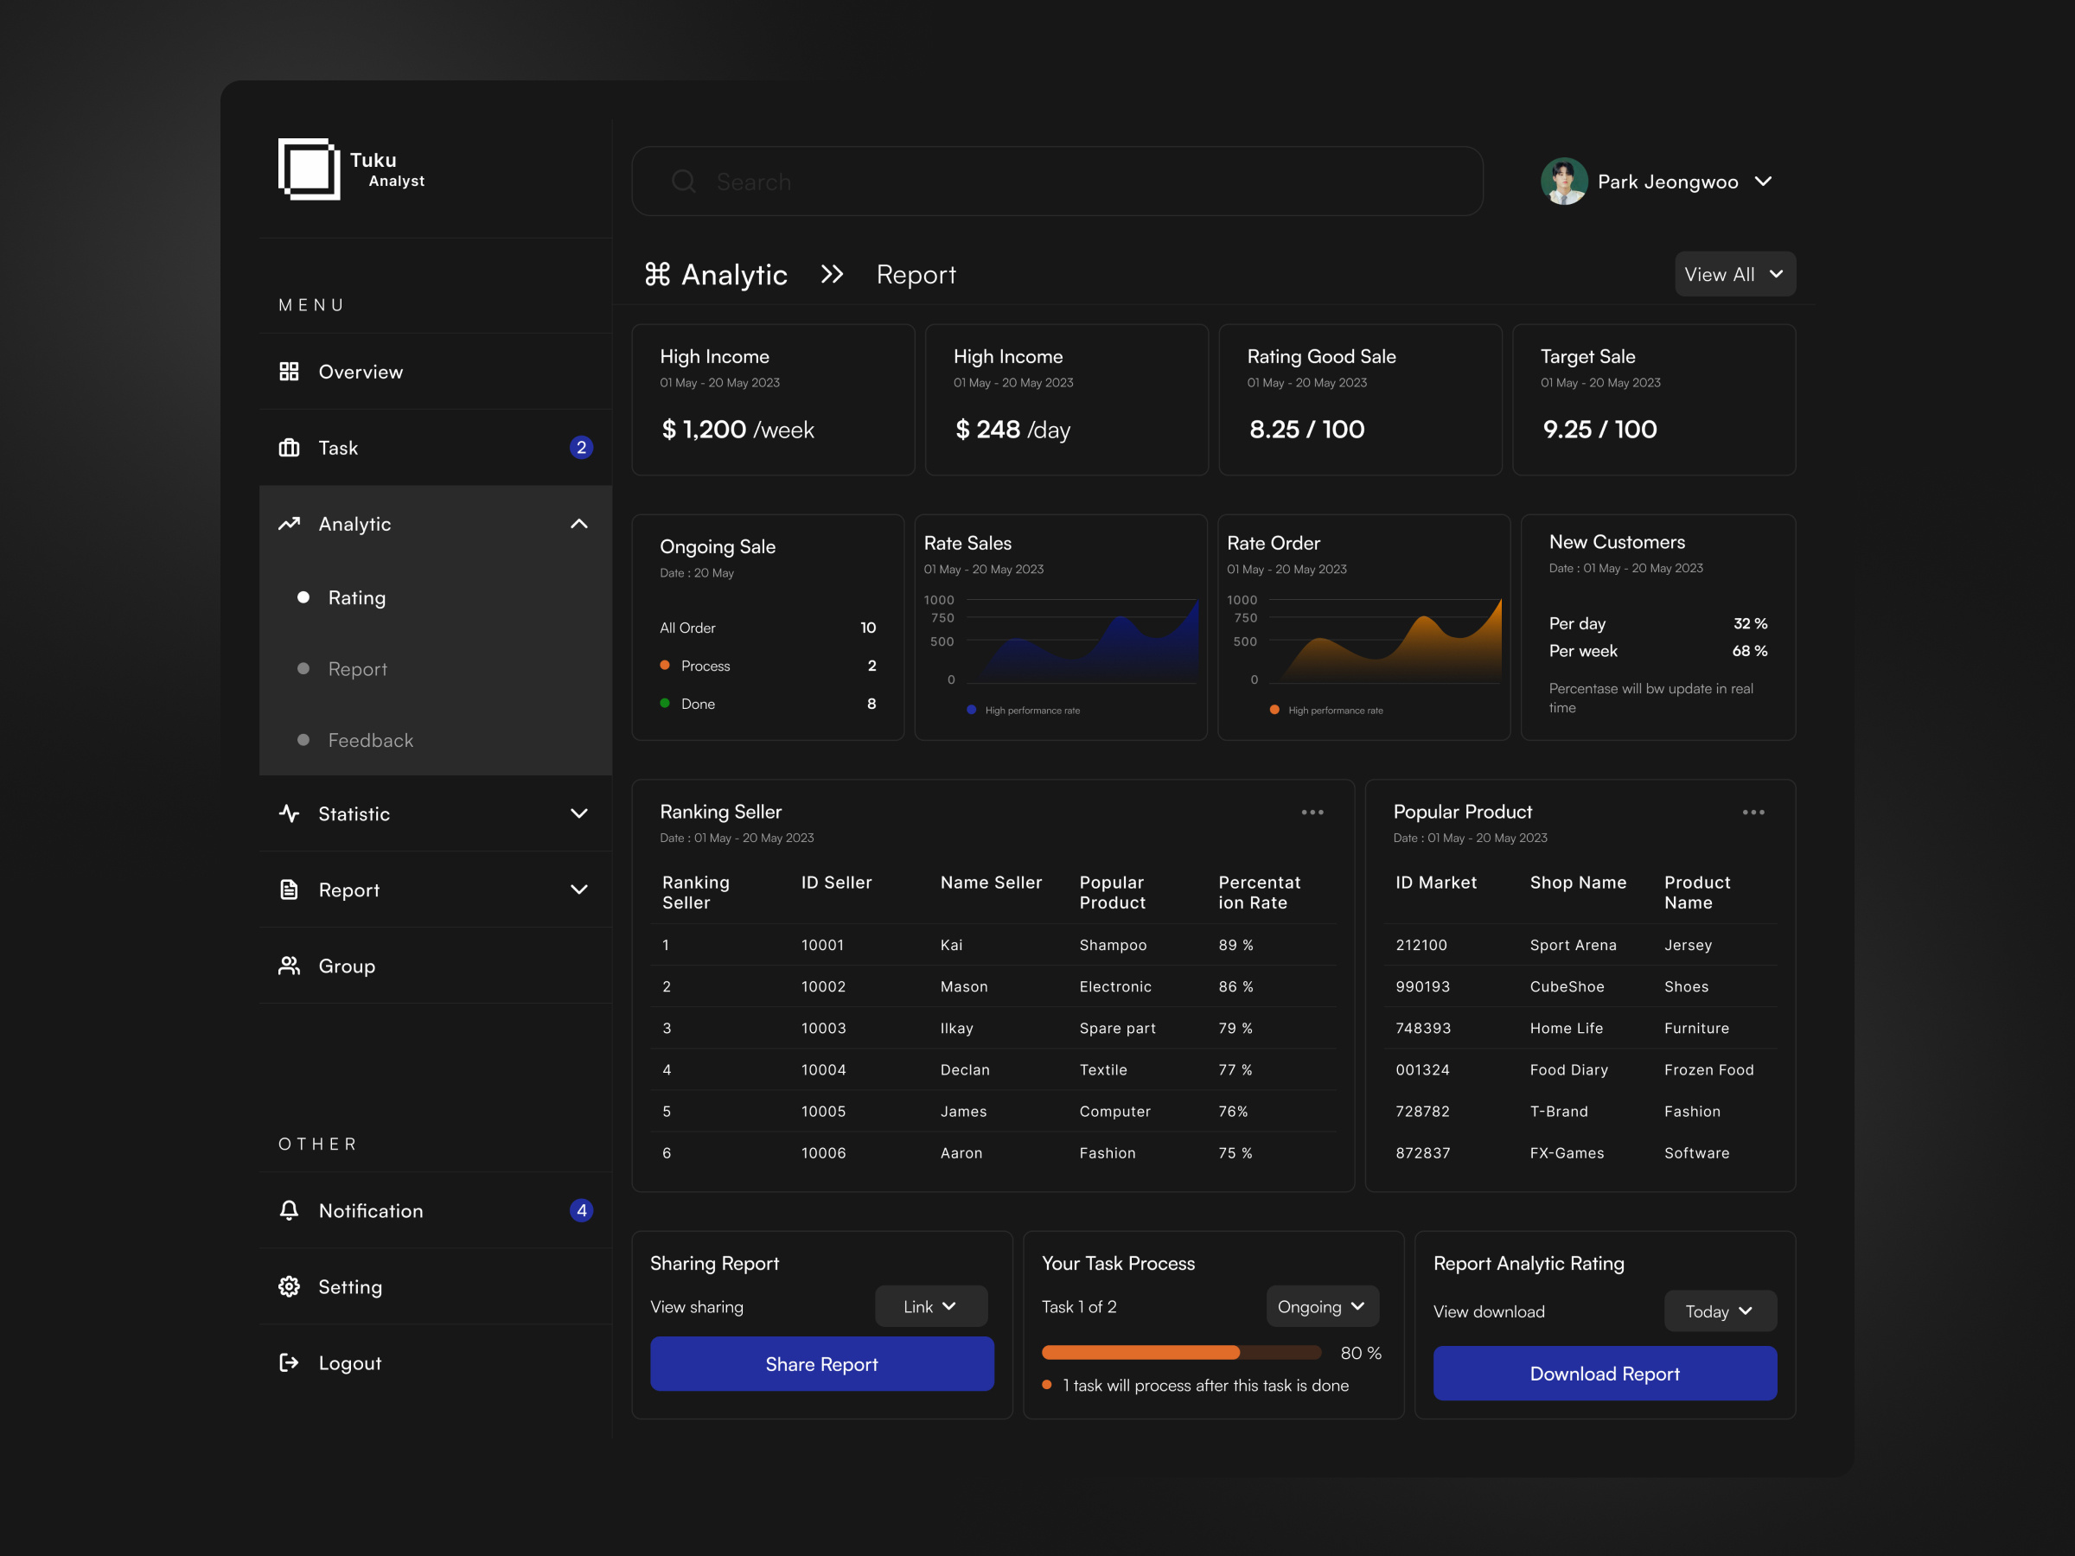
Task: Click the Logout icon
Action: (x=289, y=1361)
